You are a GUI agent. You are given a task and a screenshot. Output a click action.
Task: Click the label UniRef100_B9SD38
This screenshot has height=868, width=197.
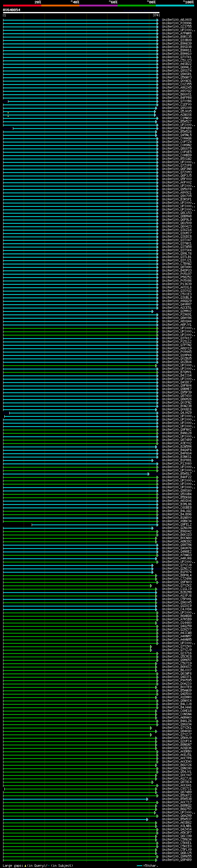click(177, 47)
